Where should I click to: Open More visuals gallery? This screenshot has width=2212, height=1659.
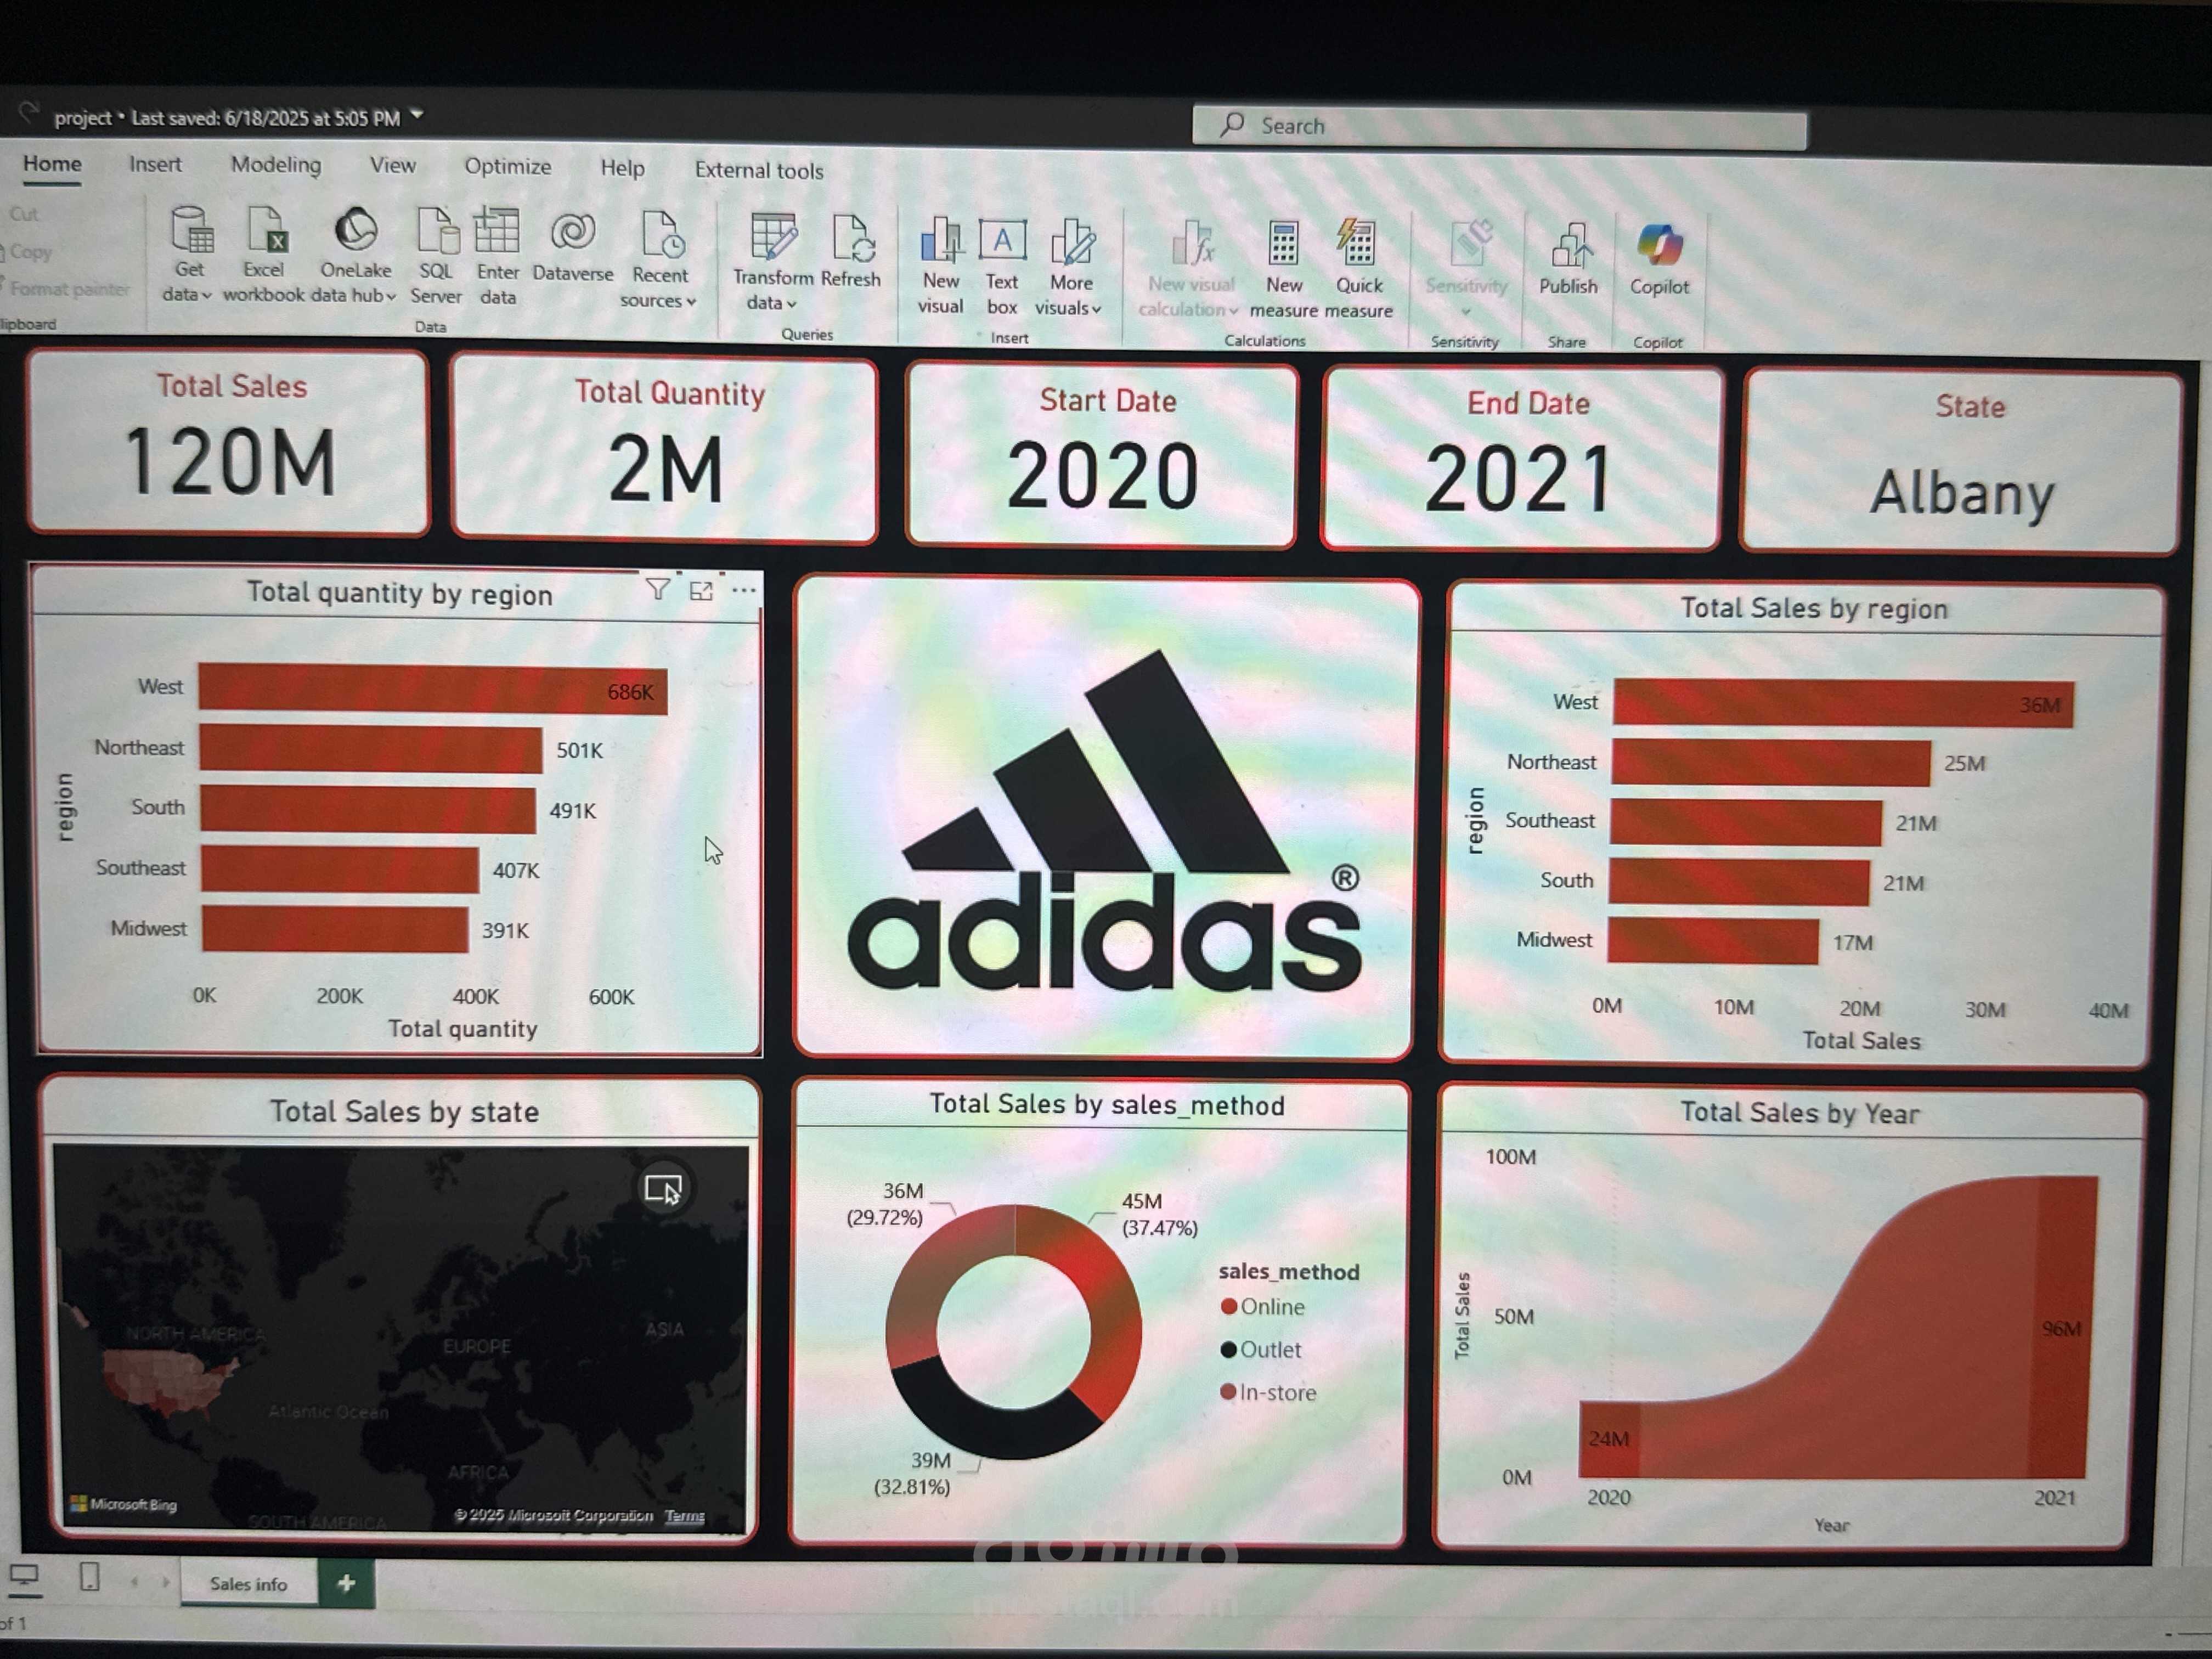[x=1070, y=268]
